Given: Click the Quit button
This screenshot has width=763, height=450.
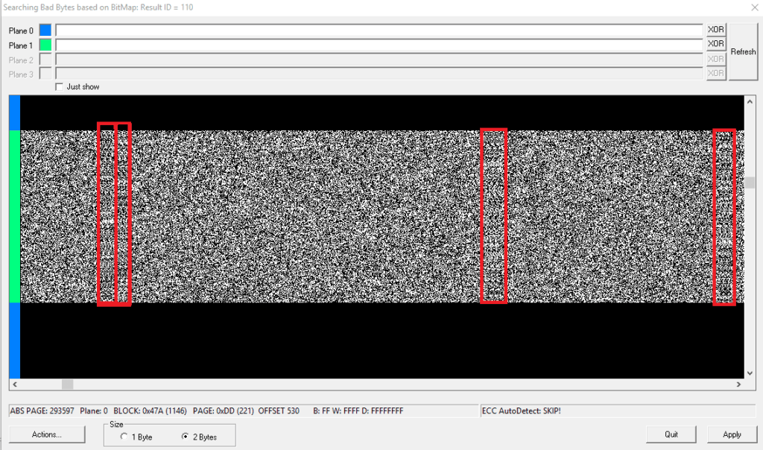Looking at the screenshot, I should (x=671, y=434).
